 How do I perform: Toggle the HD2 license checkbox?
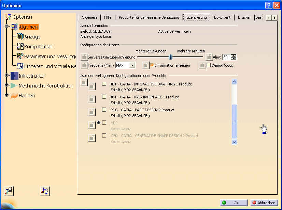104,123
